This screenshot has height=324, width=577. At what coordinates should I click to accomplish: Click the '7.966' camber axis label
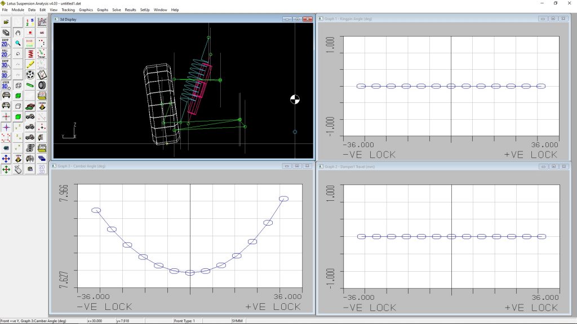point(63,193)
